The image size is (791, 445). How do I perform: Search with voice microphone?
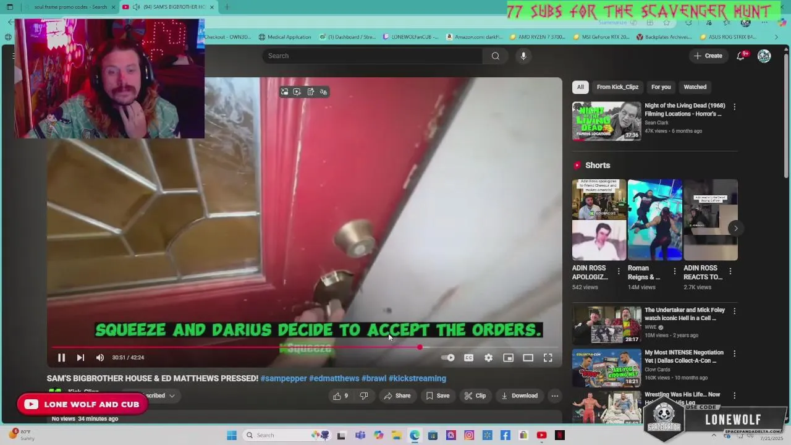[523, 56]
